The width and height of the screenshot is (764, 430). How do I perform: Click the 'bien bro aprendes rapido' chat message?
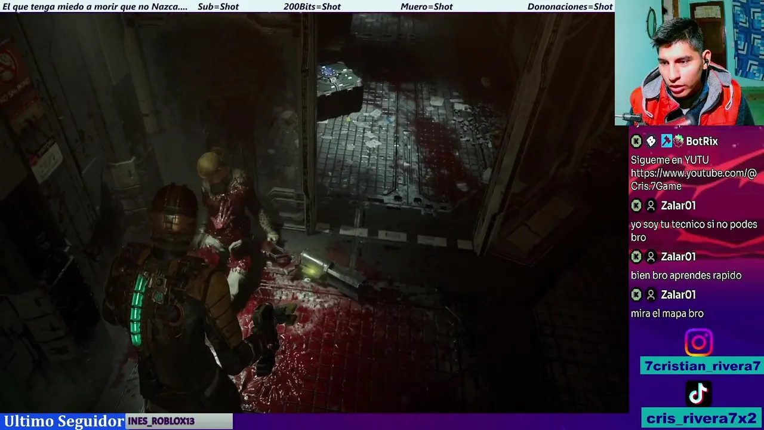pos(686,275)
